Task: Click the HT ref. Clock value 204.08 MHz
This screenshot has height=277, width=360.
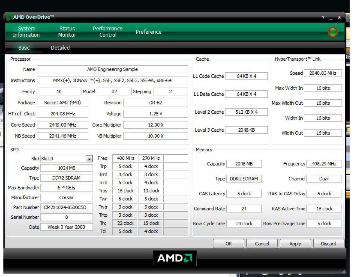Action: 62,114
